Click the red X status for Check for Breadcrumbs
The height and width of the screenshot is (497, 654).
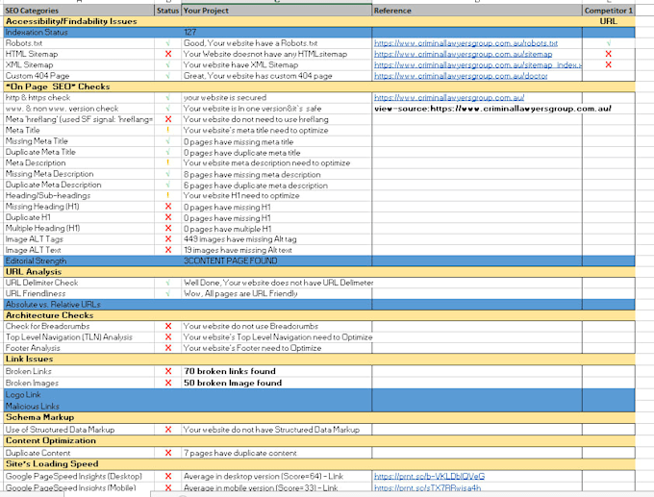(x=168, y=326)
